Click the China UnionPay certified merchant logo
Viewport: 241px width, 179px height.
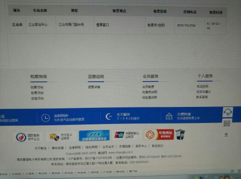tap(127, 135)
